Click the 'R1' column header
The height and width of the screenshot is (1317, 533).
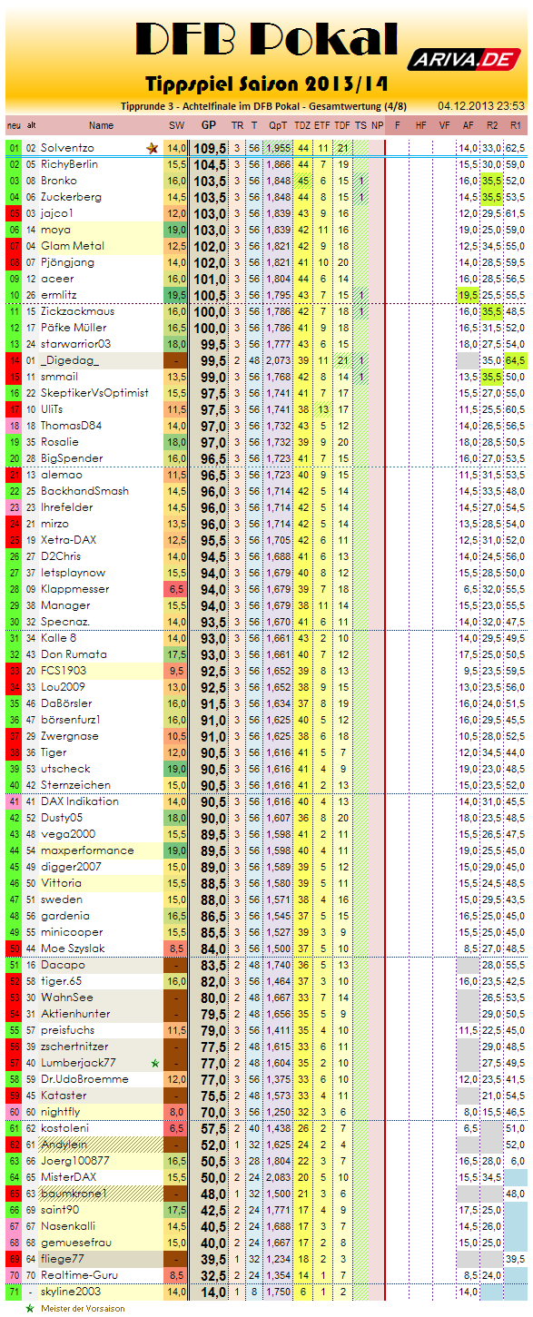tap(516, 125)
